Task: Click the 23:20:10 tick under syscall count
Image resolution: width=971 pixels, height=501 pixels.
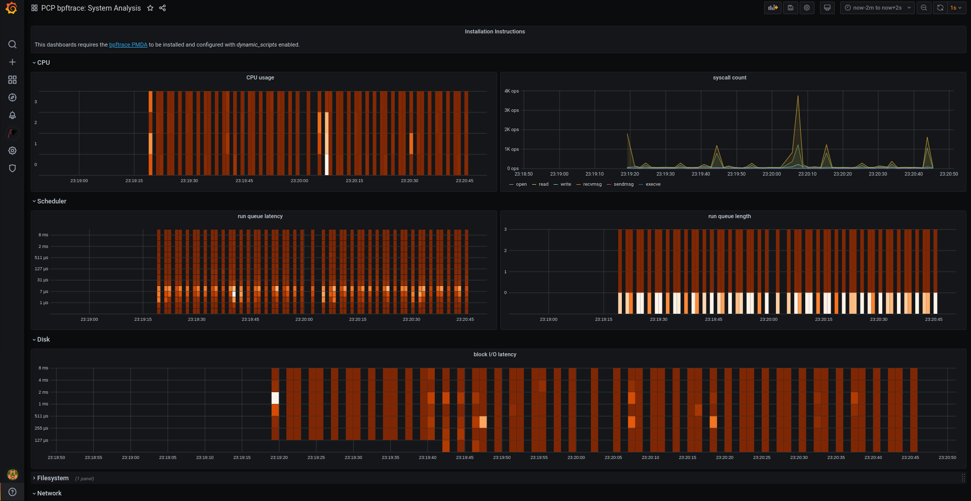Action: click(x=807, y=174)
